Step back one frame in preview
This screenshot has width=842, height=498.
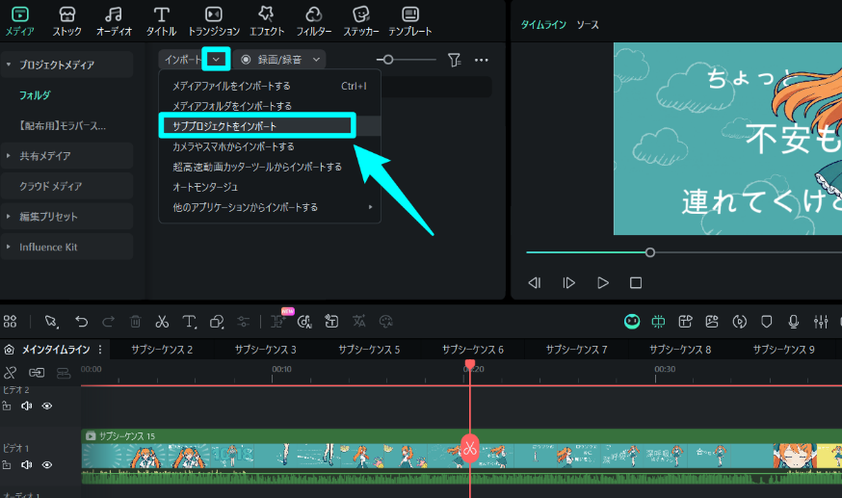point(535,283)
